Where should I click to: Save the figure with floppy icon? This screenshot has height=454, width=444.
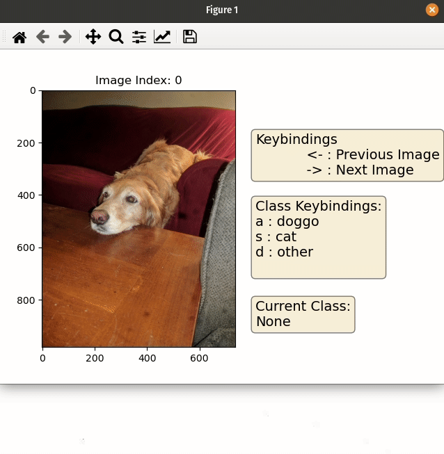[x=190, y=37]
